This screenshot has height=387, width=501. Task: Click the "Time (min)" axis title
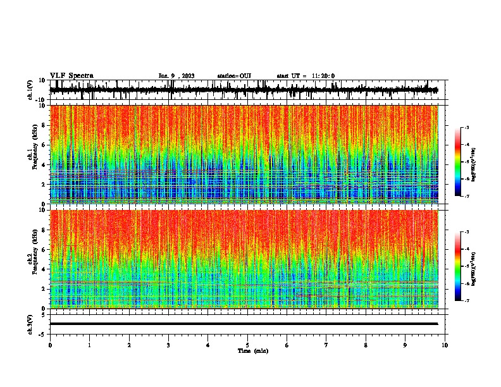(253, 351)
